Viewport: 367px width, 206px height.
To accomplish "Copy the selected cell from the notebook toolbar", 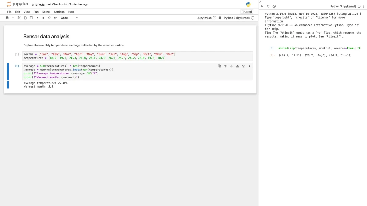I will (x=25, y=18).
